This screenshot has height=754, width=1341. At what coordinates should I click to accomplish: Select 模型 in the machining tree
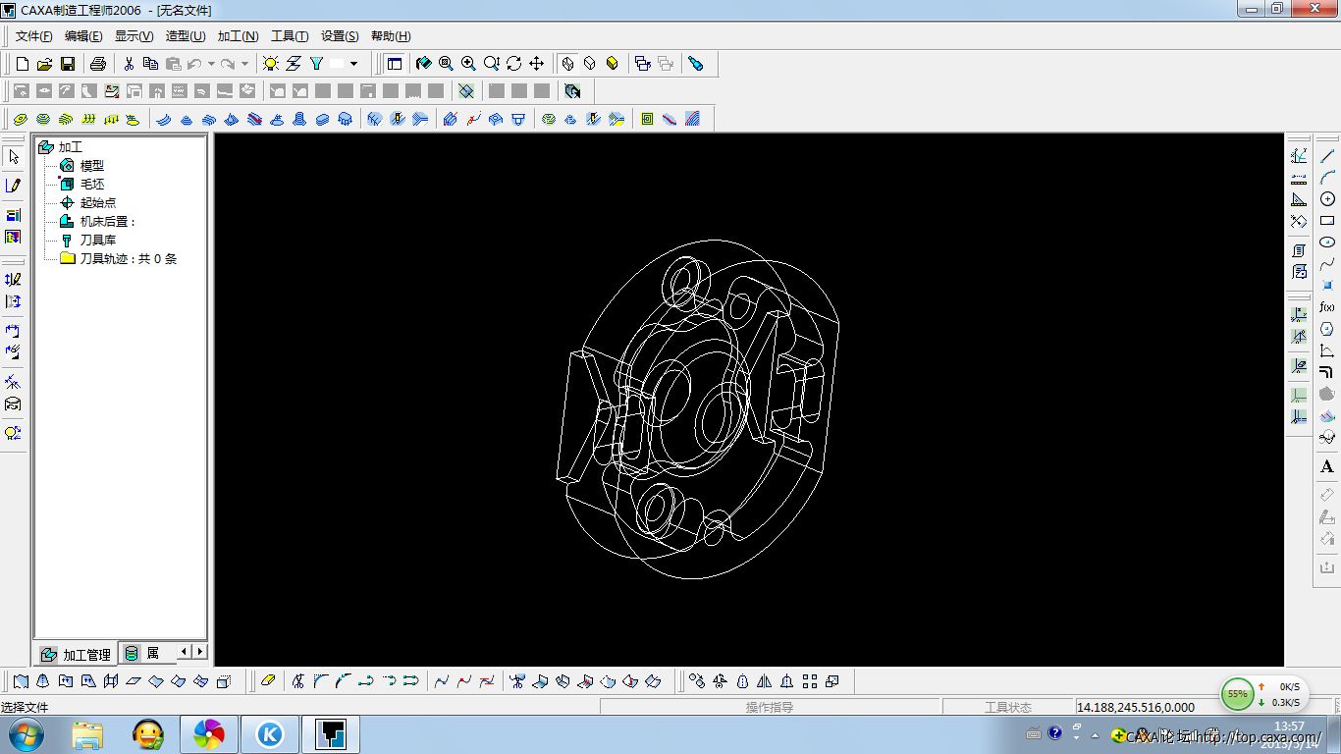tap(92, 166)
